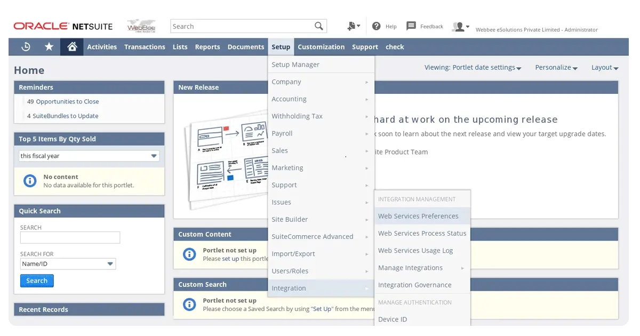Screen dimensions: 640x336
Task: Expand the Personalize dropdown
Action: (x=556, y=67)
